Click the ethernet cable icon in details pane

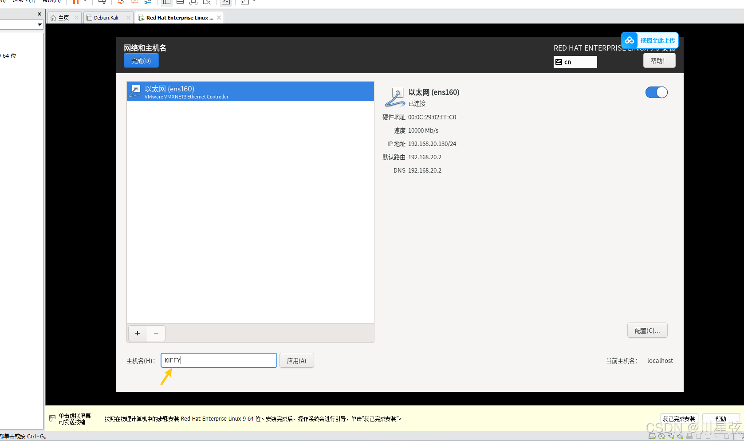(395, 97)
